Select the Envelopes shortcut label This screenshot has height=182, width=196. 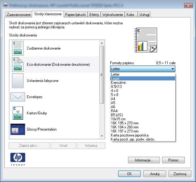pyautogui.click(x=35, y=97)
